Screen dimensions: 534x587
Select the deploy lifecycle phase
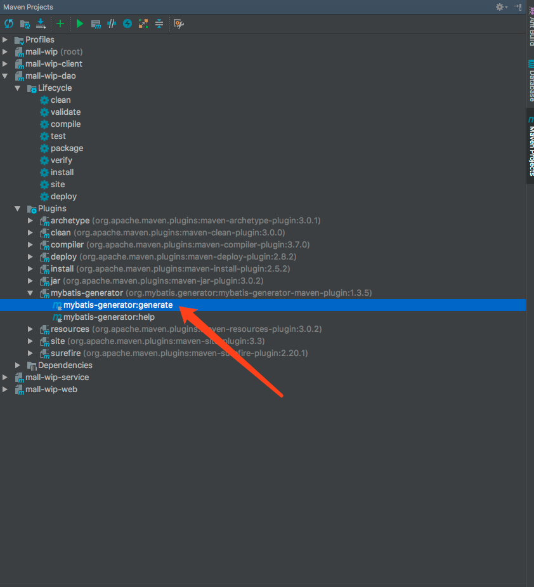tap(63, 197)
